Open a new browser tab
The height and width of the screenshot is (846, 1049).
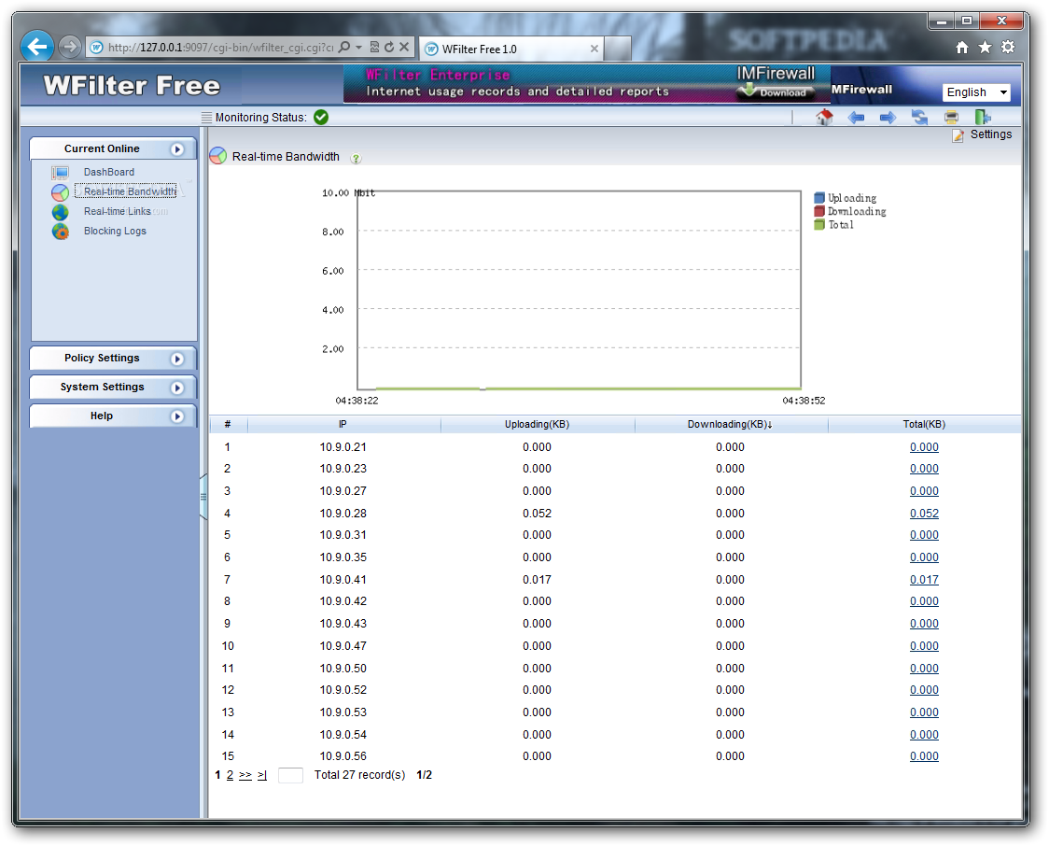[x=618, y=49]
